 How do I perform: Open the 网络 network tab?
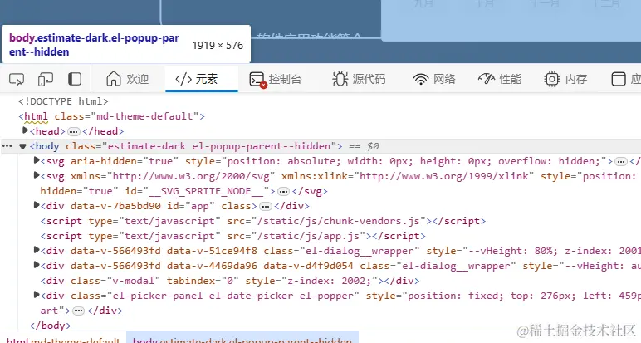(x=434, y=79)
